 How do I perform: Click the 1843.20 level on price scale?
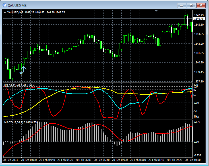pos(199,43)
